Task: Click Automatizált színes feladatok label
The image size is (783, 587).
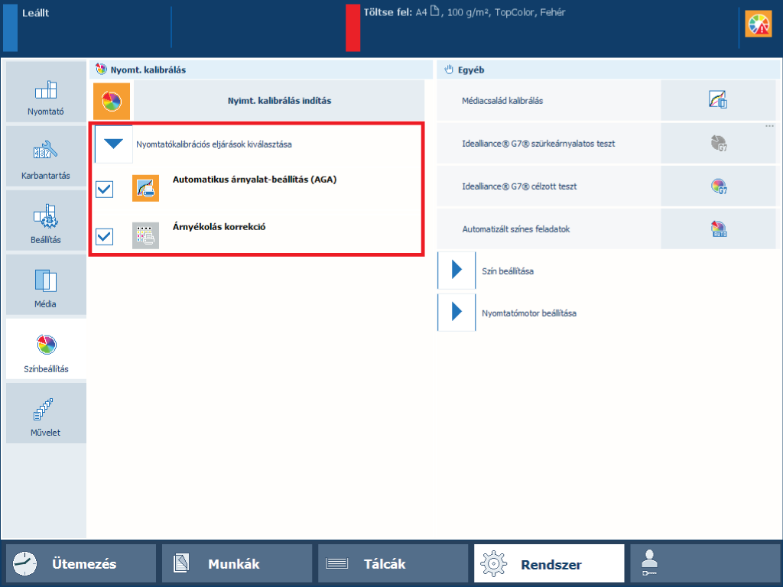Action: pyautogui.click(x=516, y=229)
